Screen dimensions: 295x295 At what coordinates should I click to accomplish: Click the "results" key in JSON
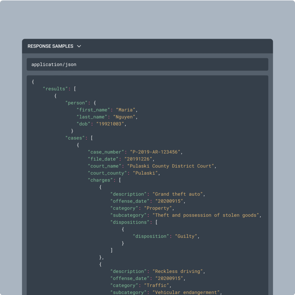[x=55, y=89]
